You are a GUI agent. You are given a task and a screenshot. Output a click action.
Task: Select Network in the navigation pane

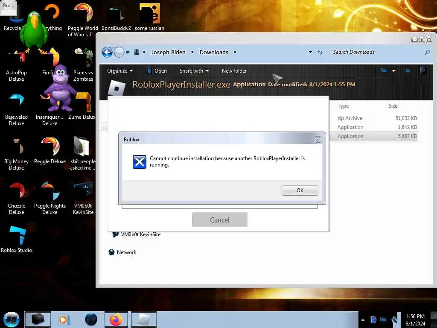click(122, 252)
